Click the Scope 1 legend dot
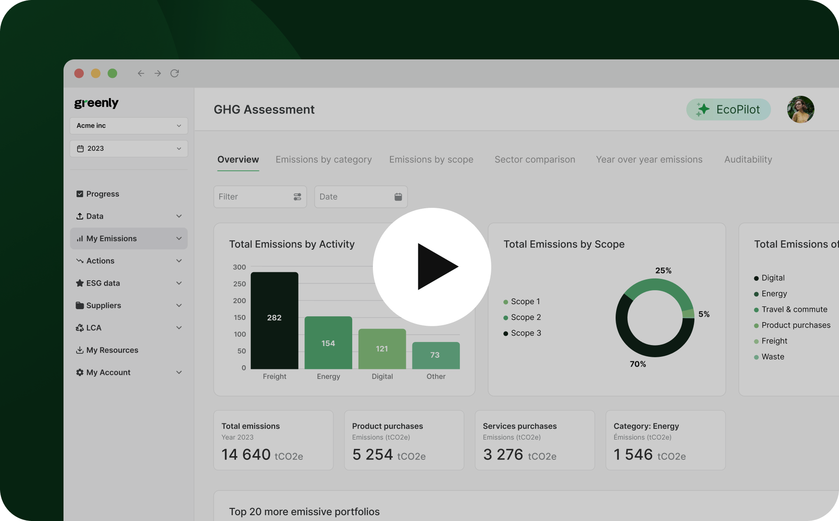 click(506, 302)
